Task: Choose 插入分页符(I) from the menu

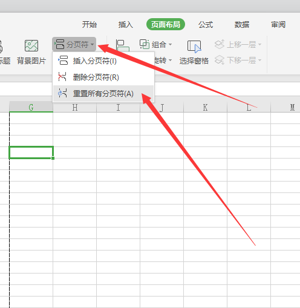Action: (x=103, y=61)
